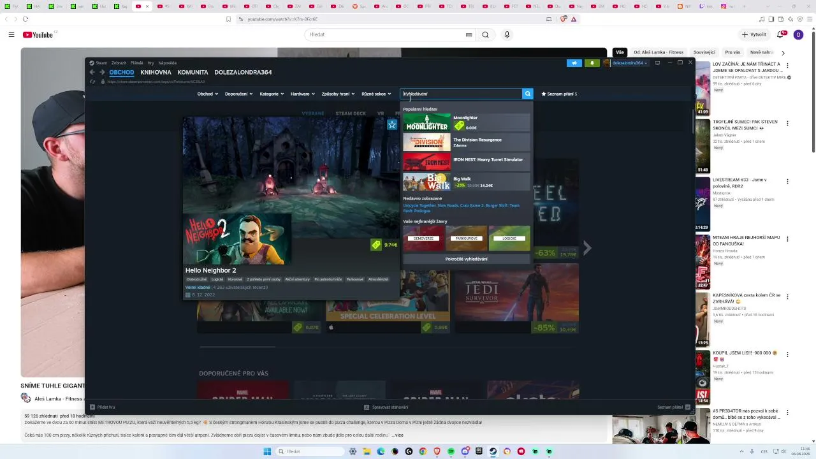
Task: Open the YouTube guide hamburger menu
Action: tap(11, 35)
